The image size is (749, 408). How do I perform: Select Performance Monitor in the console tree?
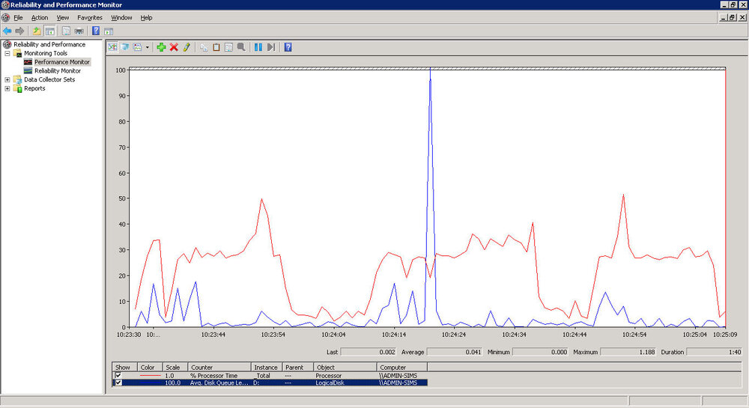point(61,62)
